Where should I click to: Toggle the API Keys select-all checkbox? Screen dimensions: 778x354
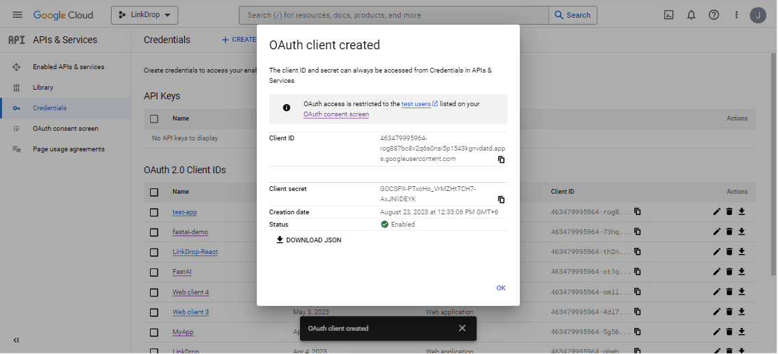(x=154, y=118)
